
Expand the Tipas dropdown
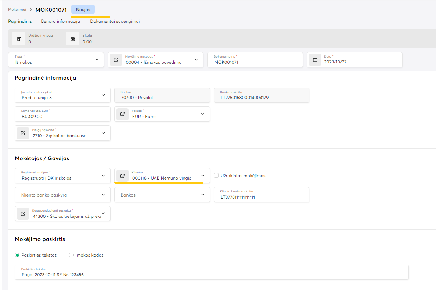tap(97, 60)
